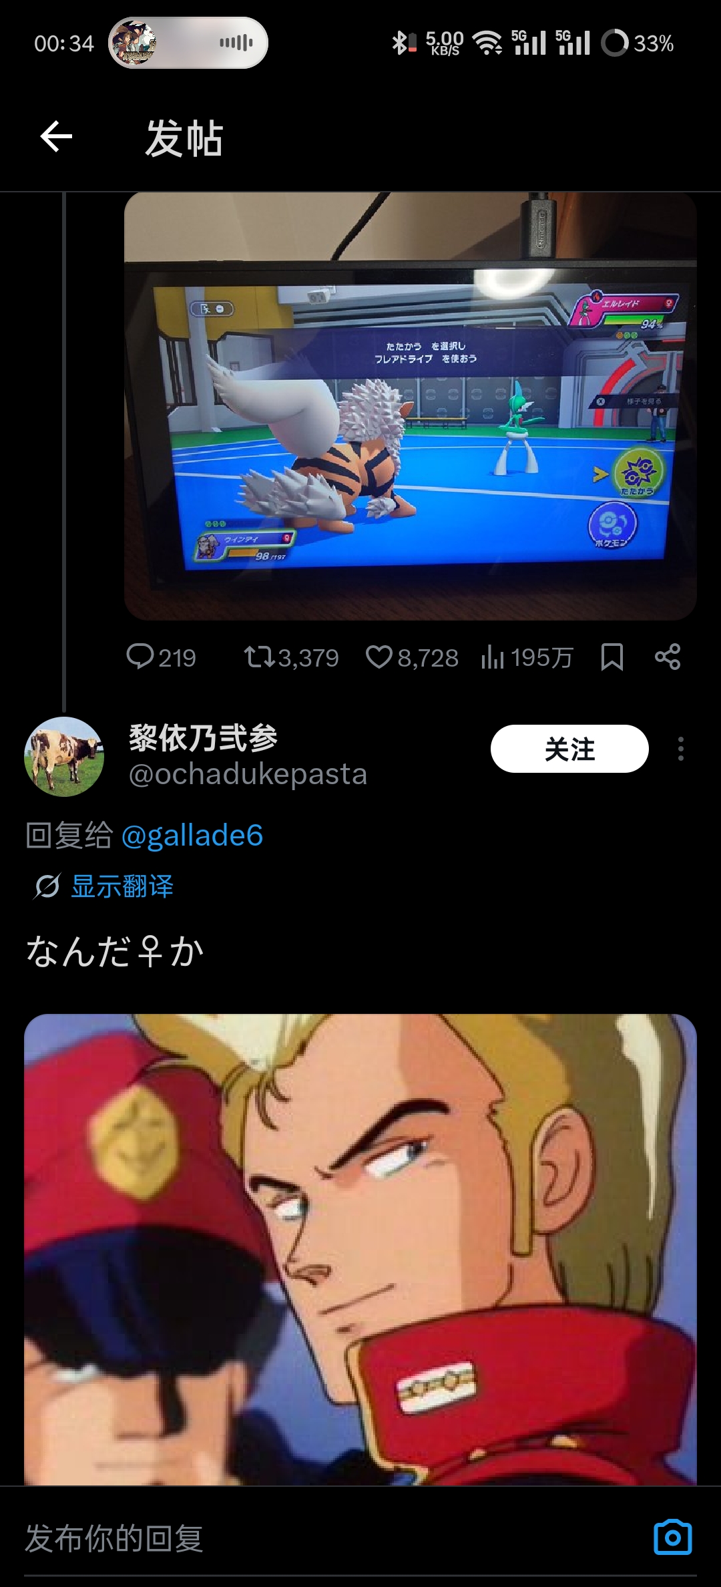Viewport: 721px width, 1587px height.
Task: Open the anime character reply image
Action: pos(360,1249)
